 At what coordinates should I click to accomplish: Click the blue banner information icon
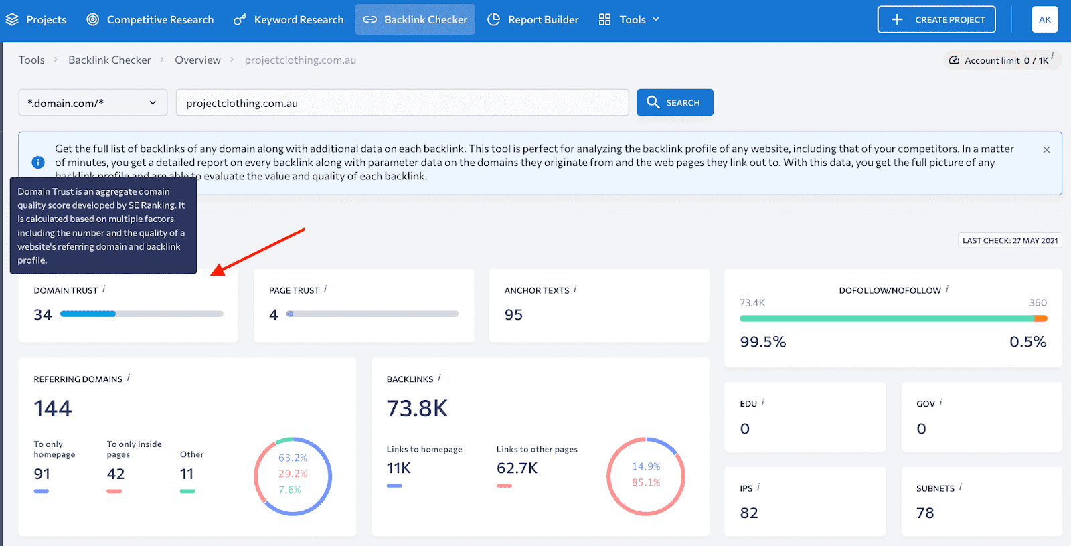coord(38,162)
